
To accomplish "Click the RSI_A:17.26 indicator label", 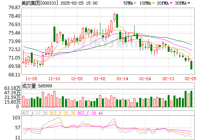I will (x=35, y=113).
